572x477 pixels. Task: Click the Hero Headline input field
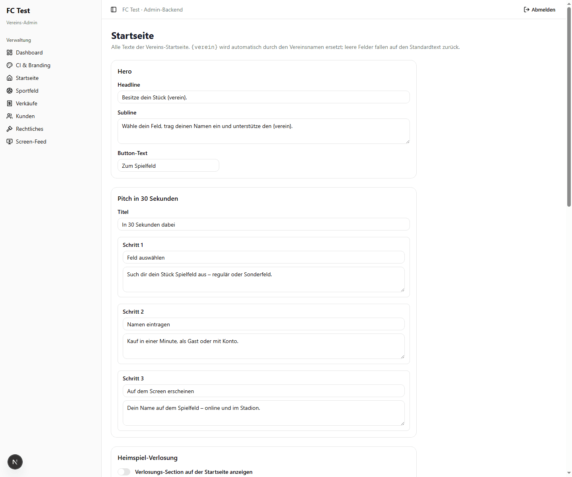[264, 97]
